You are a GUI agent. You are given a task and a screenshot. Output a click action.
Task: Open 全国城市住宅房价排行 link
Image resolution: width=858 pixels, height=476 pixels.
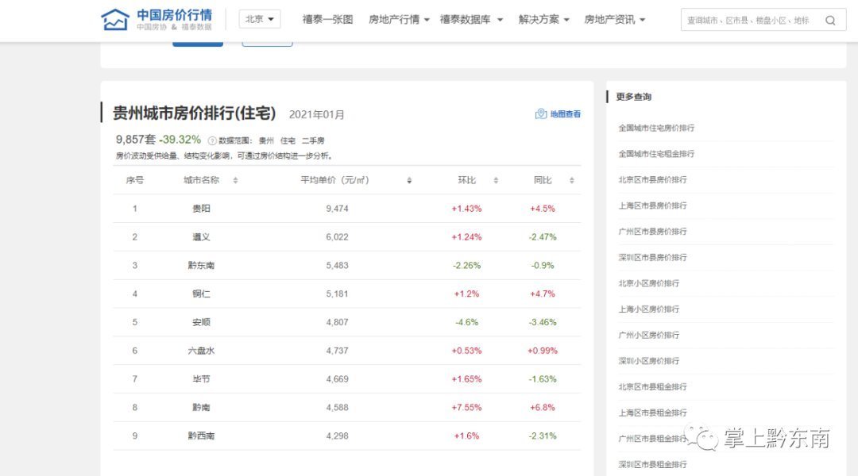(656, 128)
